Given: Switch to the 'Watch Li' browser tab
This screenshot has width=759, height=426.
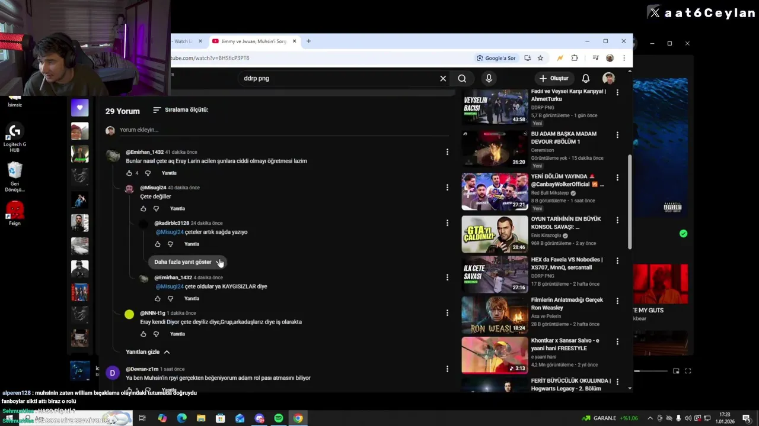Looking at the screenshot, I should tap(183, 41).
